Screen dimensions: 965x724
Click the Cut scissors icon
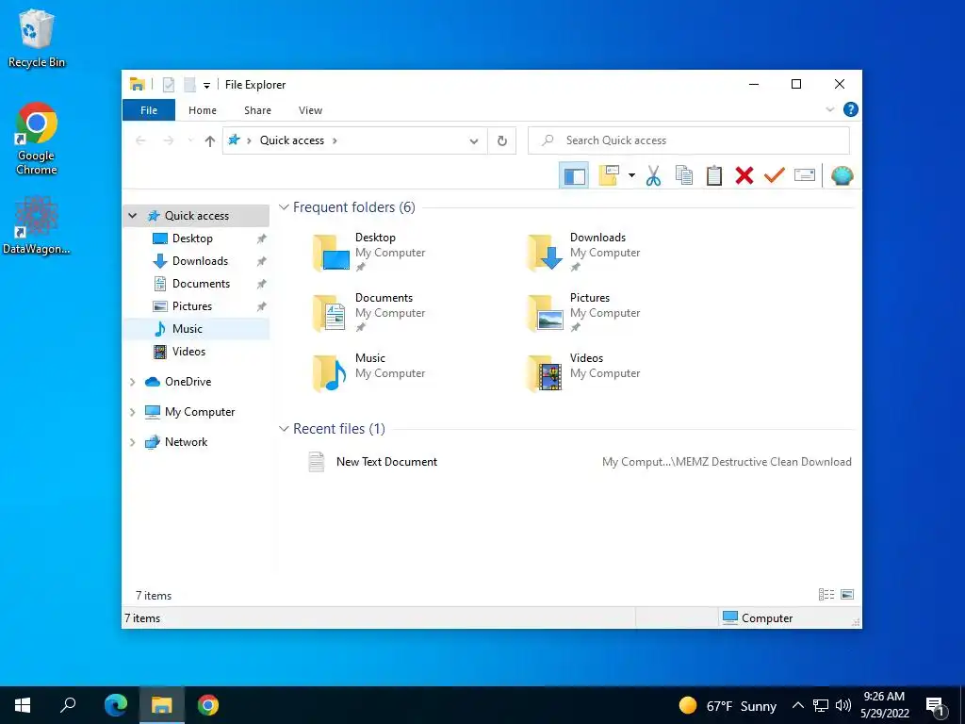tap(653, 176)
